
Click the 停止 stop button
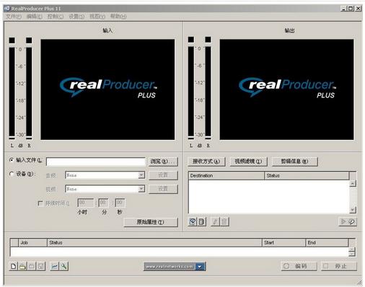coord(339,266)
